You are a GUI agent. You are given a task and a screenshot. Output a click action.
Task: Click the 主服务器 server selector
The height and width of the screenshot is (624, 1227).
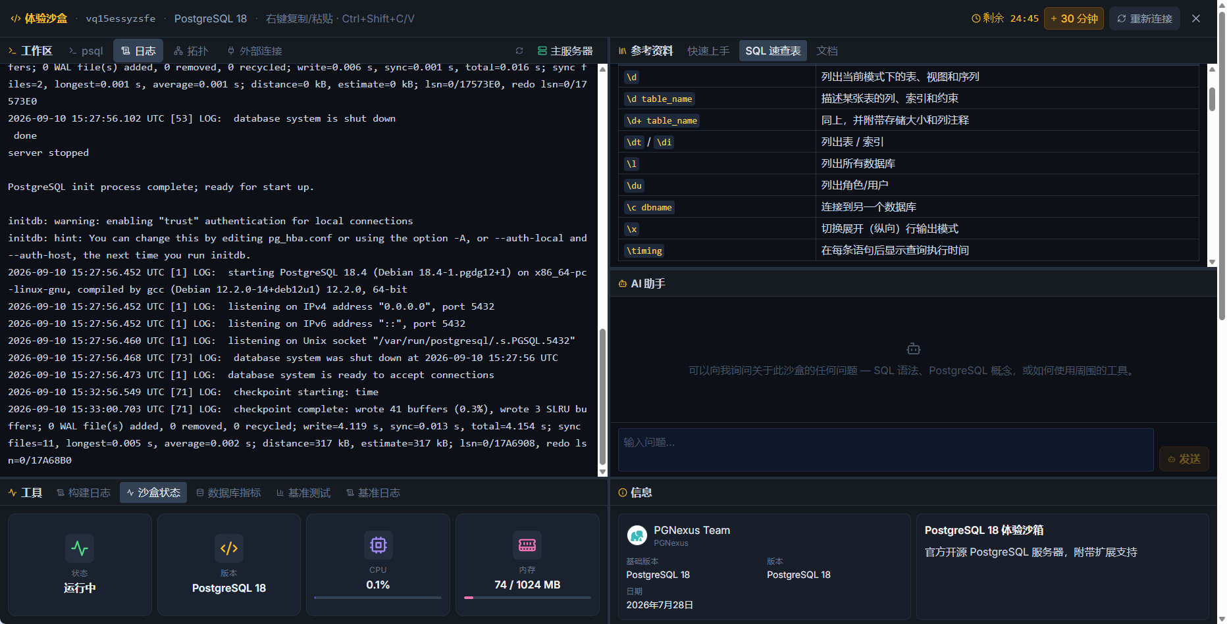(565, 51)
